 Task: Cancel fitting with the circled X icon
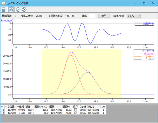(24, 10)
